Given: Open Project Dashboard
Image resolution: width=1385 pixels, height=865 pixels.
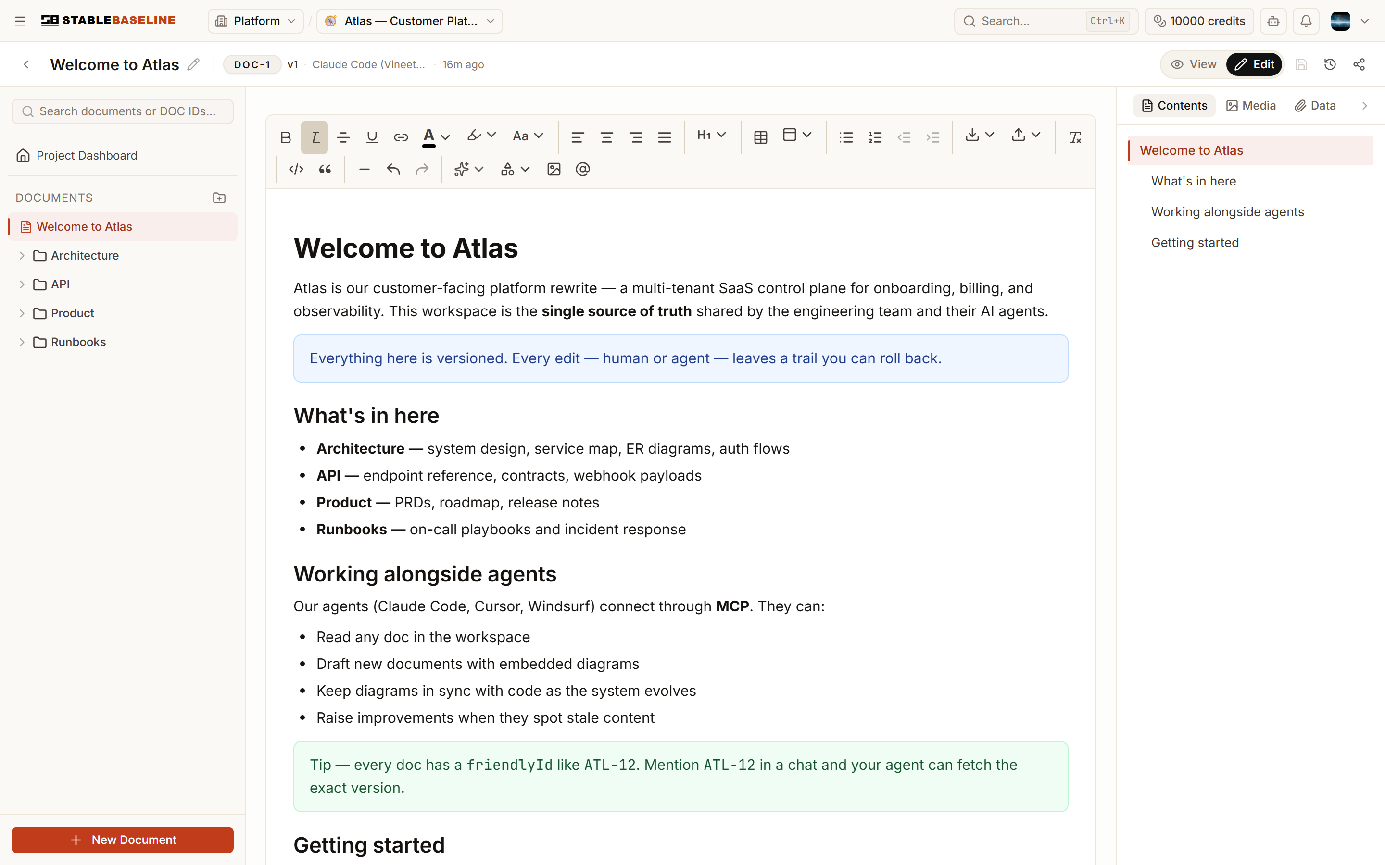Looking at the screenshot, I should 123,156.
